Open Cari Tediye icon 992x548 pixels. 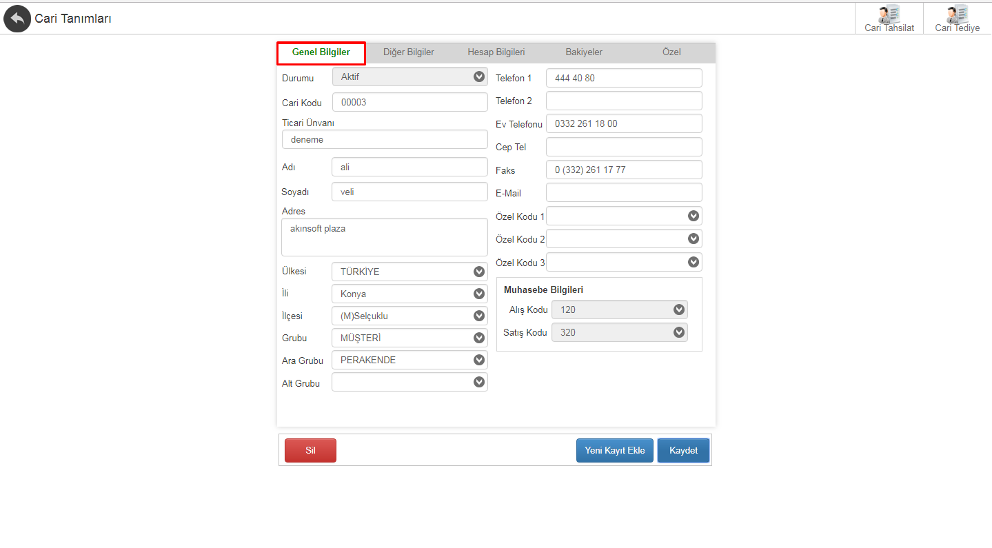pos(958,19)
